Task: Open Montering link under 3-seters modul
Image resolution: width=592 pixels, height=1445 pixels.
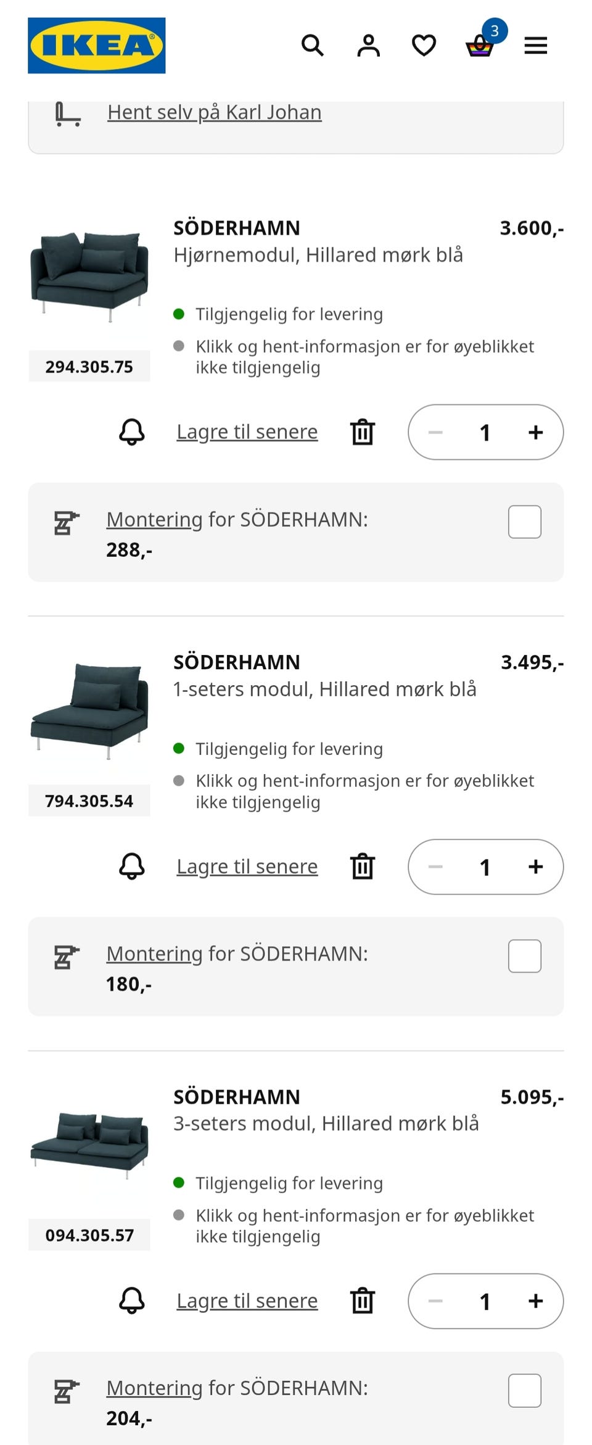Action: point(154,1388)
